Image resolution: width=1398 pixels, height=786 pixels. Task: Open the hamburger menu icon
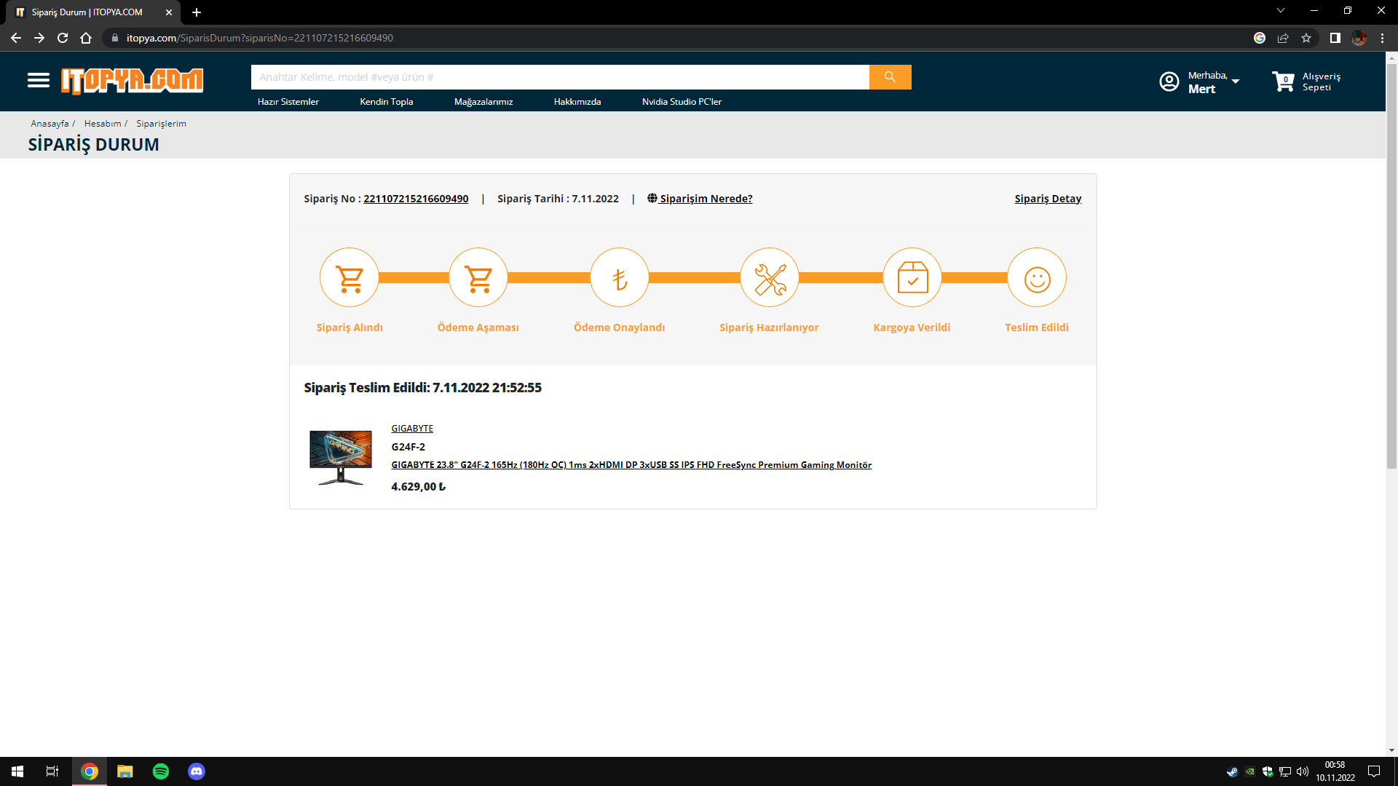39,80
